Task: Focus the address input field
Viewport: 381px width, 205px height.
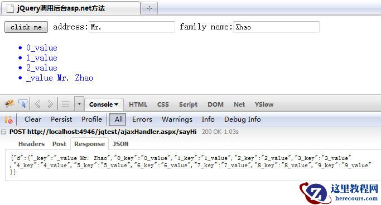Action: click(x=132, y=27)
